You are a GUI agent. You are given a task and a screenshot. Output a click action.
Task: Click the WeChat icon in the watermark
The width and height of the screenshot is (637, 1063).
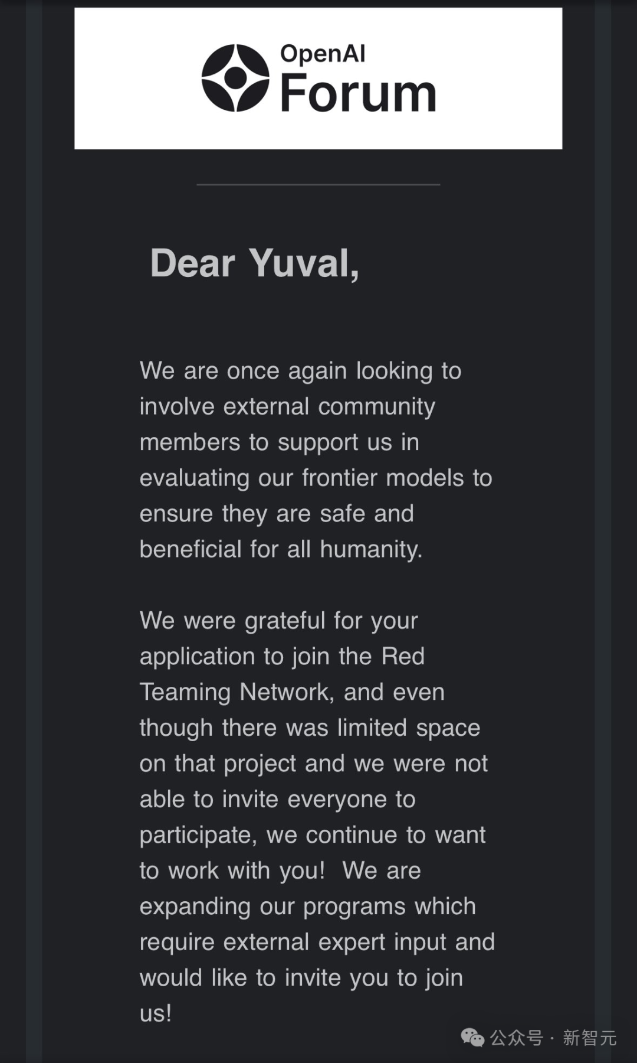[x=472, y=1038]
